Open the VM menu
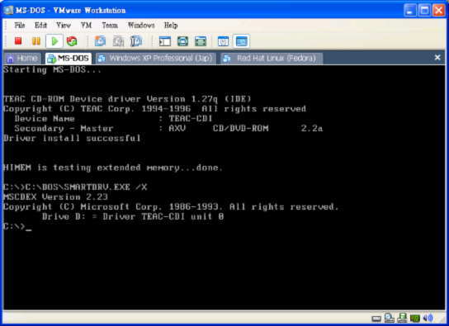Image resolution: width=449 pixels, height=326 pixels. click(86, 26)
